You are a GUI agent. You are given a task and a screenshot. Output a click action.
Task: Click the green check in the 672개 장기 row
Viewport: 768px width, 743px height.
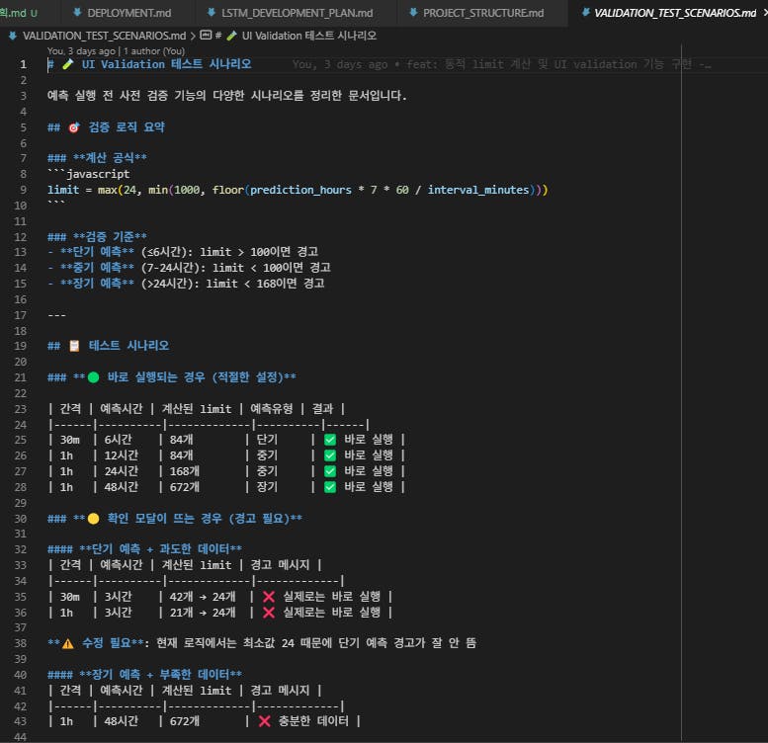tap(330, 487)
